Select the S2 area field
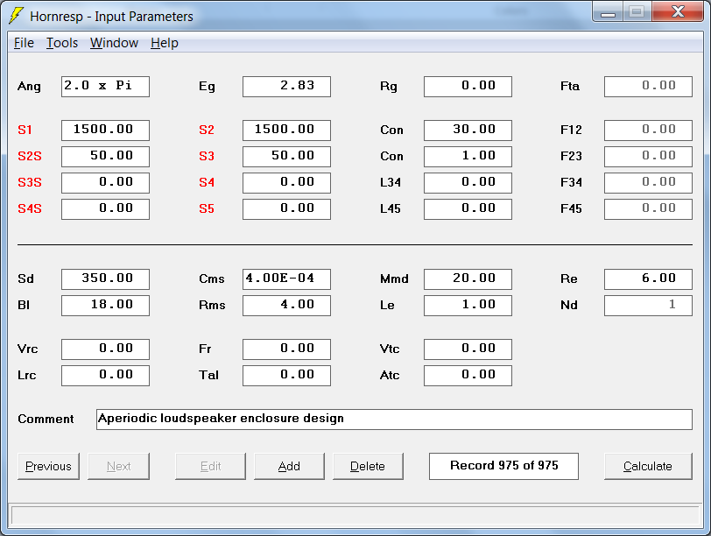 tap(286, 130)
